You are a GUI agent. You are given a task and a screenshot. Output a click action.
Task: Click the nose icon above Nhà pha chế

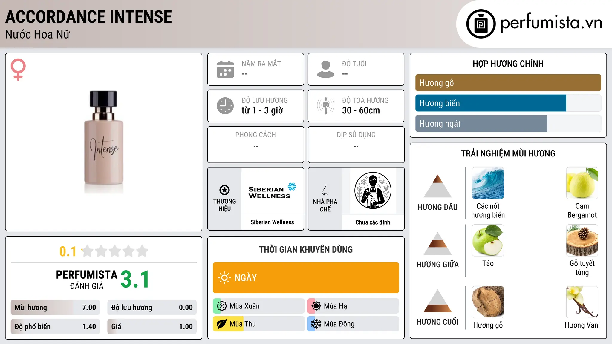(325, 190)
